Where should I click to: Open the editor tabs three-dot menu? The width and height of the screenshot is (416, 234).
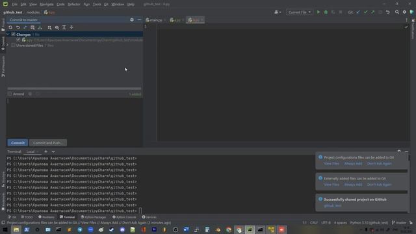406,20
